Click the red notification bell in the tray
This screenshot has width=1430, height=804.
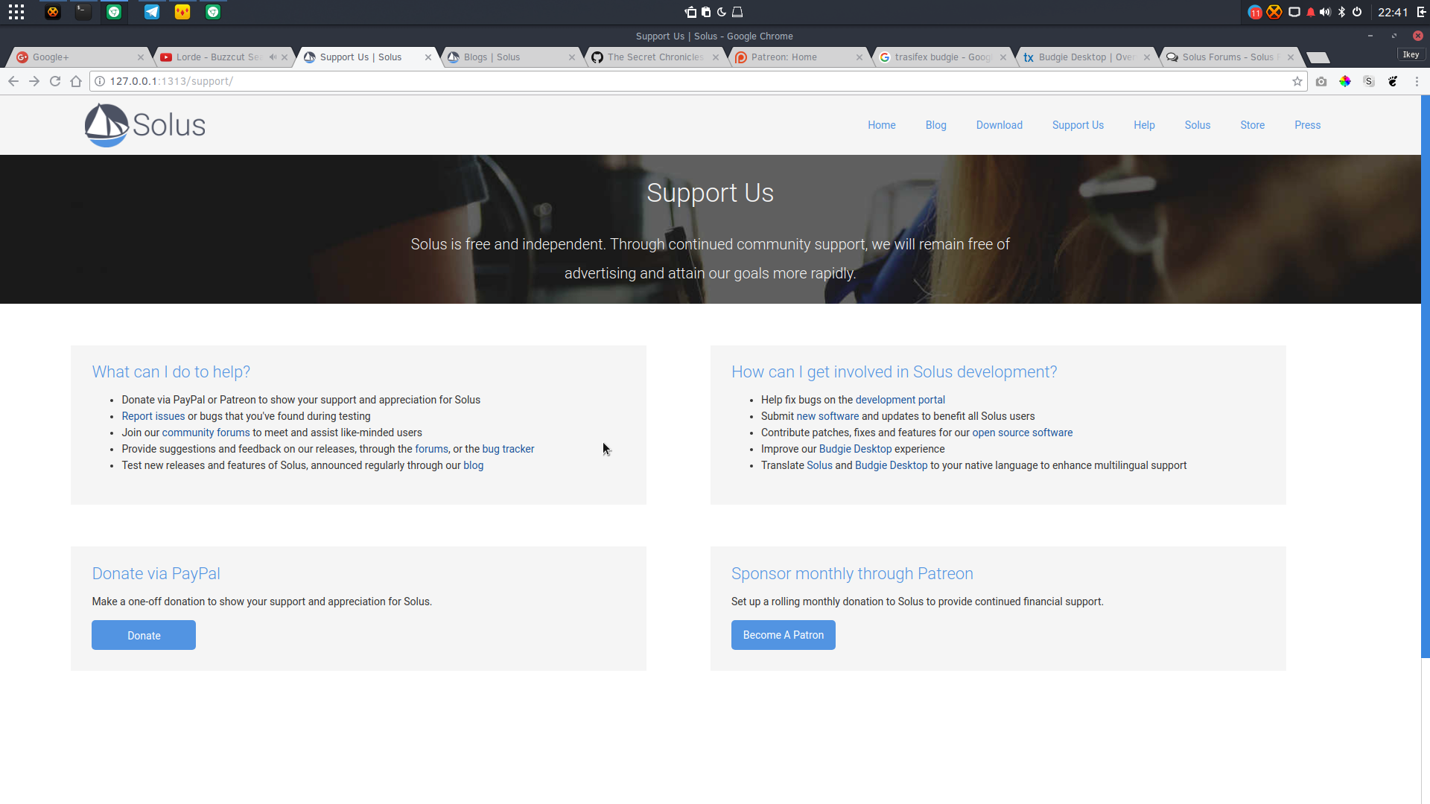pyautogui.click(x=1311, y=12)
